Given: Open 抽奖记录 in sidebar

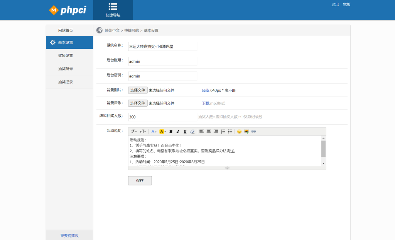Looking at the screenshot, I should point(69,82).
